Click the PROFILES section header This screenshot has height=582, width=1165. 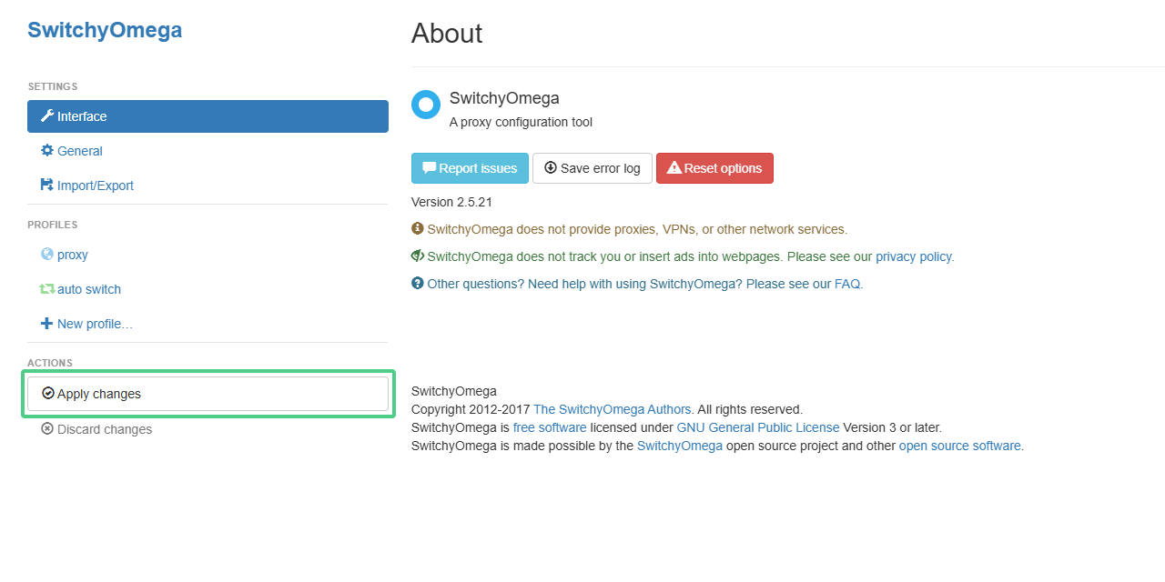(x=53, y=225)
